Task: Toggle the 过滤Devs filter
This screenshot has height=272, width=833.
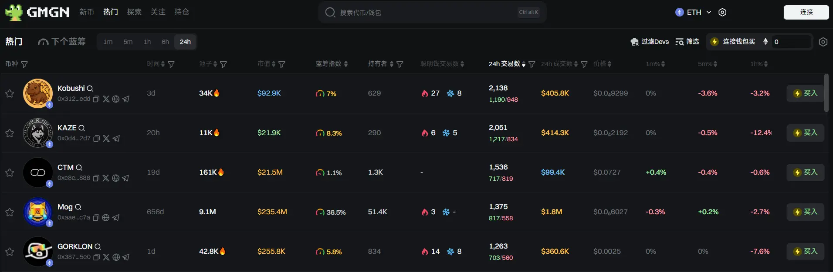Action: click(x=650, y=42)
